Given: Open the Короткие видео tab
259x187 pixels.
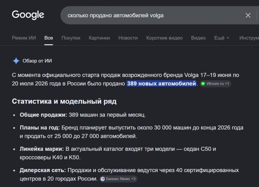Looking at the screenshot, I should (x=164, y=38).
